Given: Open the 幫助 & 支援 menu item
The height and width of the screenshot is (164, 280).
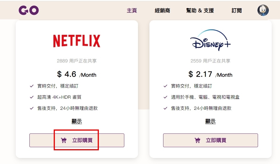Looking at the screenshot, I should click(200, 11).
